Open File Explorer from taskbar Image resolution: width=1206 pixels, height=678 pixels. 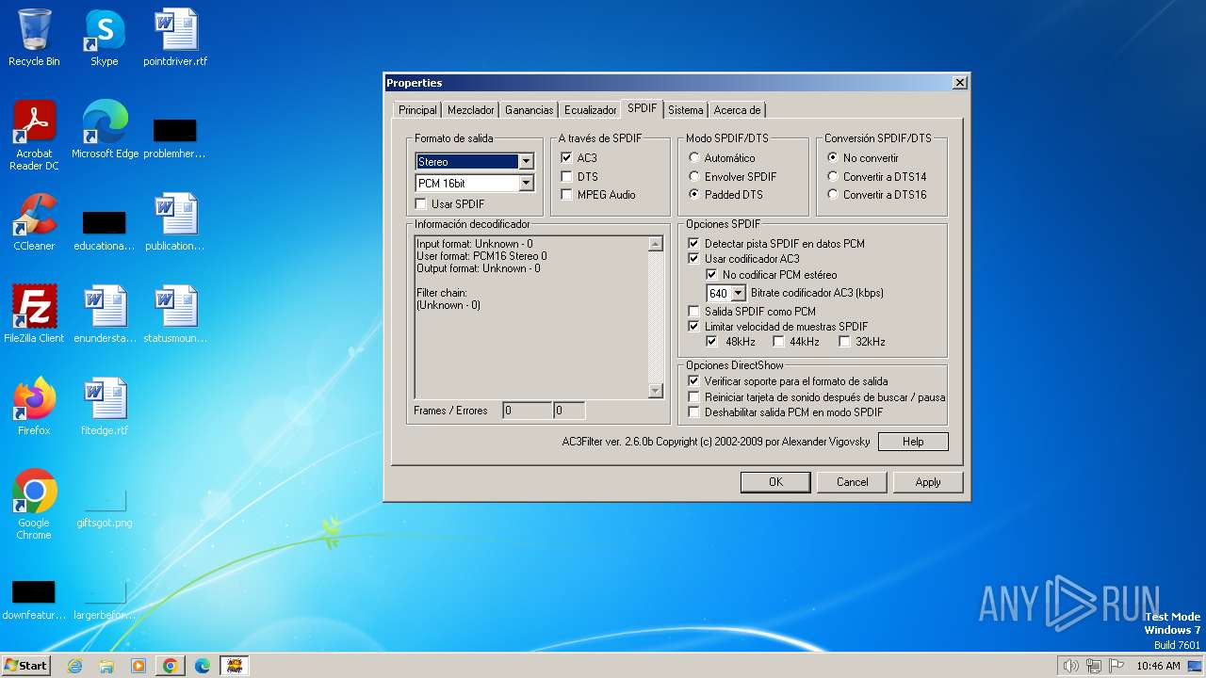point(106,666)
